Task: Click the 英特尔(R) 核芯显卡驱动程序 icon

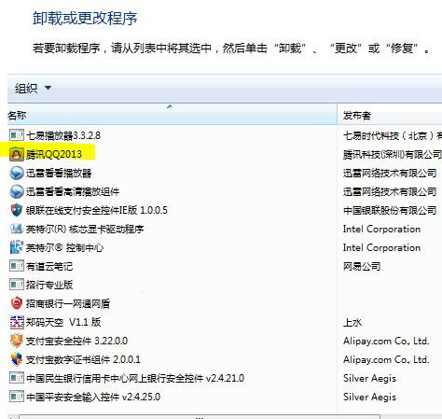Action: tap(17, 229)
